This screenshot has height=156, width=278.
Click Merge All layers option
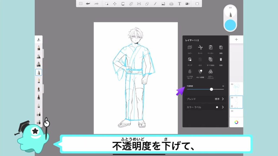tap(210, 59)
